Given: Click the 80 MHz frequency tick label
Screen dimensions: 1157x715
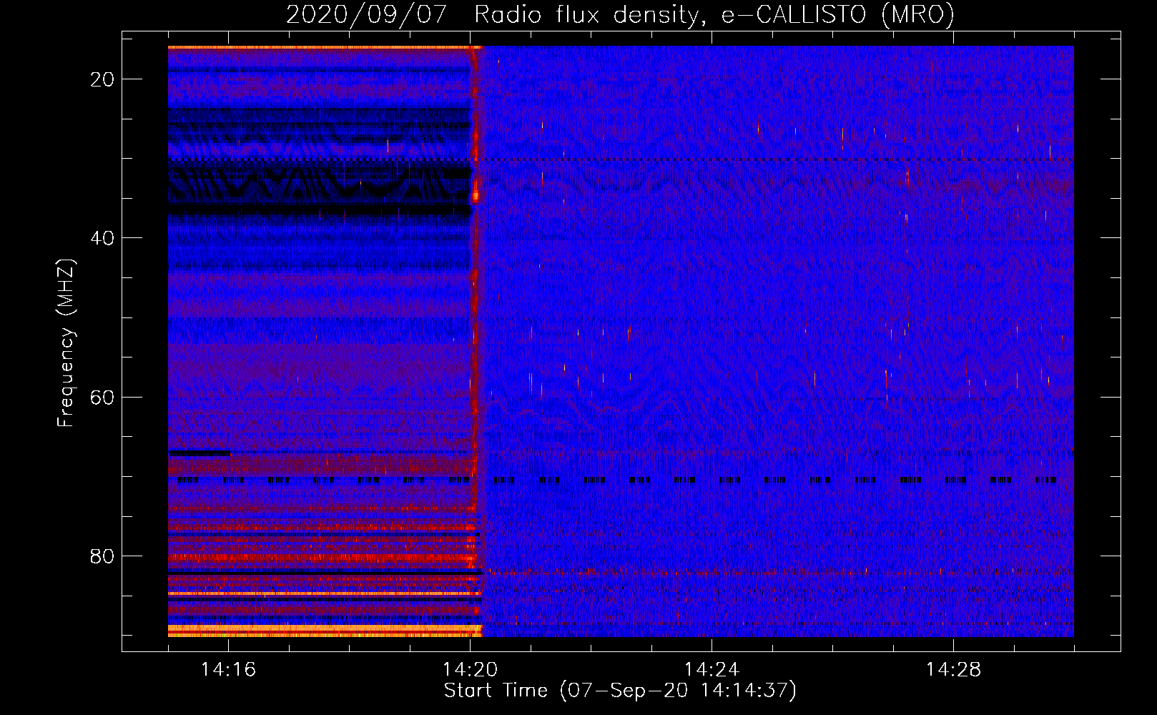Looking at the screenshot, I should (102, 556).
